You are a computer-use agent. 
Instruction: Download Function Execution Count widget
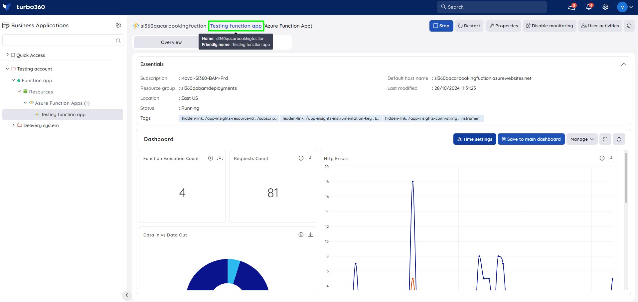[220, 158]
